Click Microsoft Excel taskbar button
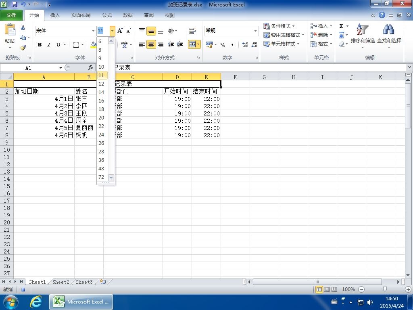The width and height of the screenshot is (413, 310). coord(81,302)
